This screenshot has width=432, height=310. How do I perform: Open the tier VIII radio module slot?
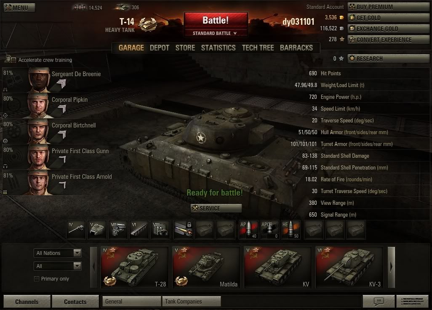point(160,229)
